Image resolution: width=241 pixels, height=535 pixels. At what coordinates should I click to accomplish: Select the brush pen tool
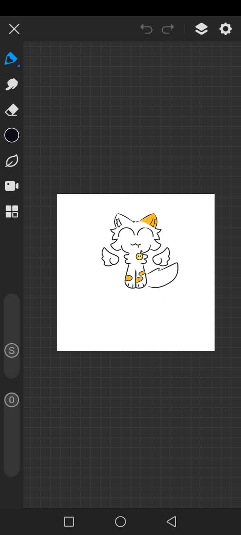point(11,59)
